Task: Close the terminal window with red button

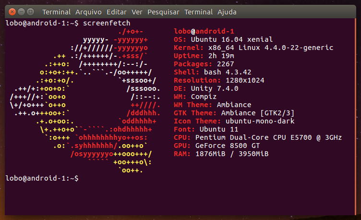Action: 12,12
